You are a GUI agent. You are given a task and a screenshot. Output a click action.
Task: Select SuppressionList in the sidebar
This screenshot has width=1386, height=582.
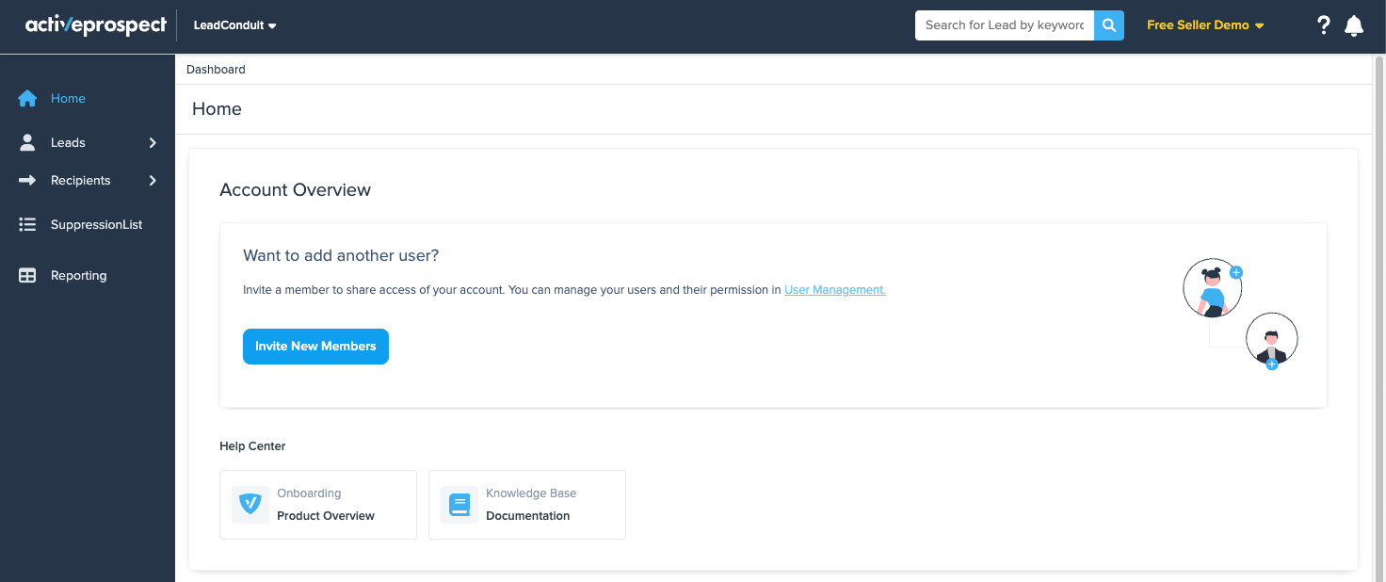pyautogui.click(x=96, y=225)
